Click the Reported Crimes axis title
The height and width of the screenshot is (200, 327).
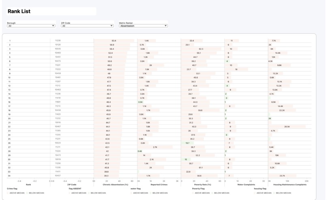coord(159,185)
